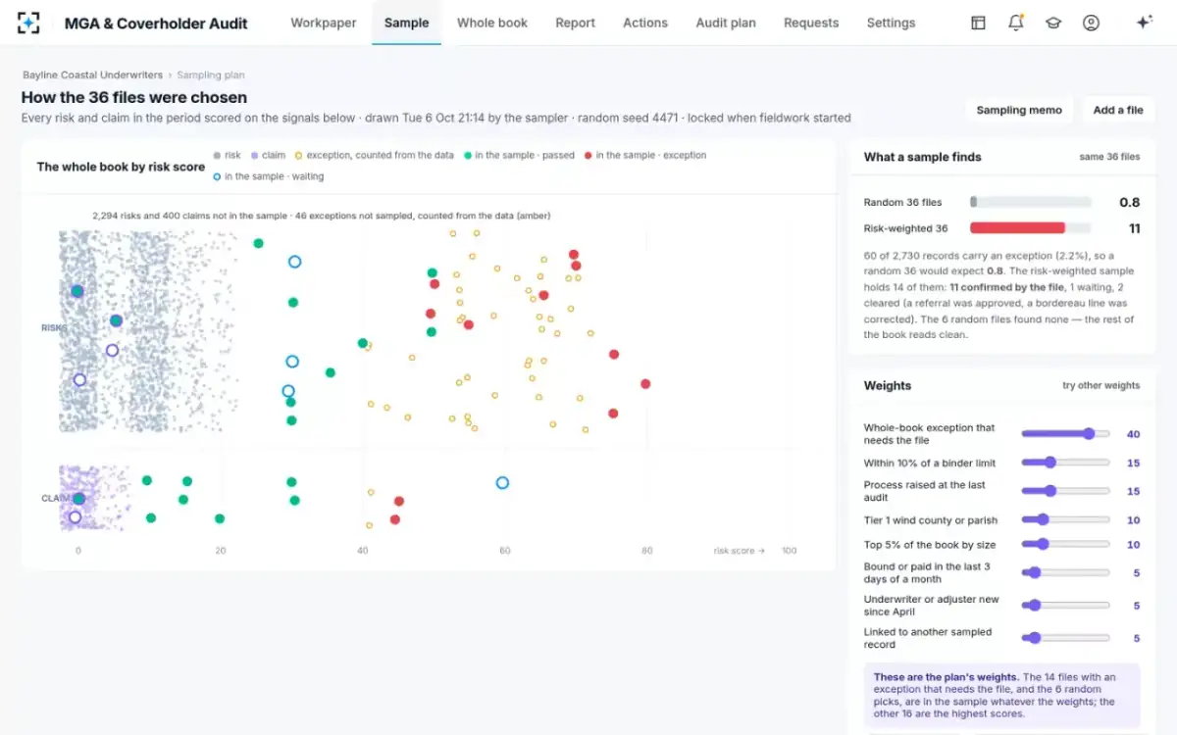1177x735 pixels.
Task: Click the 11 risk-weighted value
Action: [x=1134, y=228]
